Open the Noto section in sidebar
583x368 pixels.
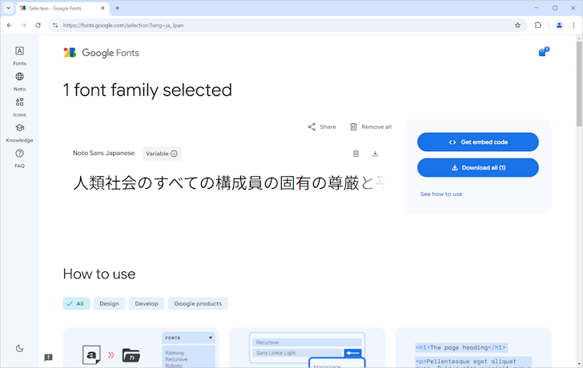tap(19, 82)
